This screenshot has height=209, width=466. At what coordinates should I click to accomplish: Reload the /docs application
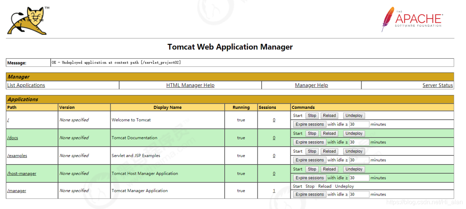coord(329,134)
